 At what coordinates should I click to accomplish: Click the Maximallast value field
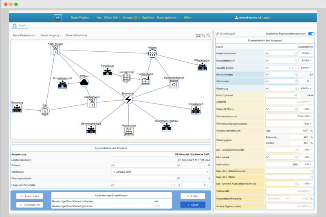click(x=282, y=164)
